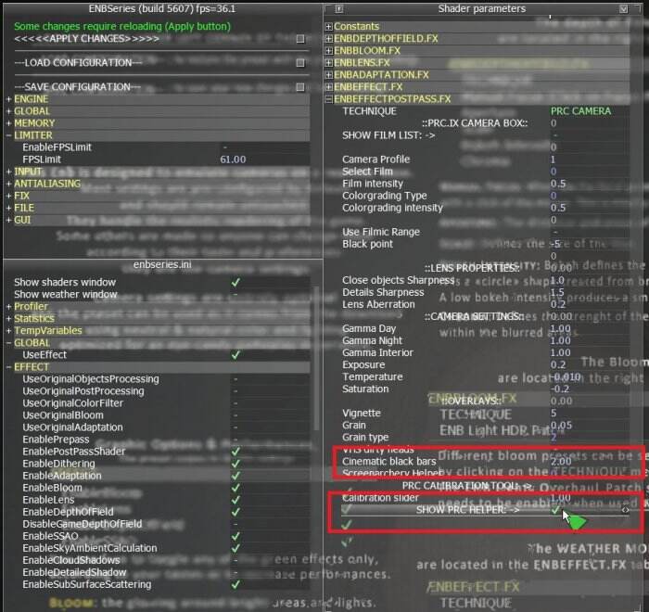Toggle EnableAdaptation checkmark
649x612 pixels.
click(x=235, y=476)
